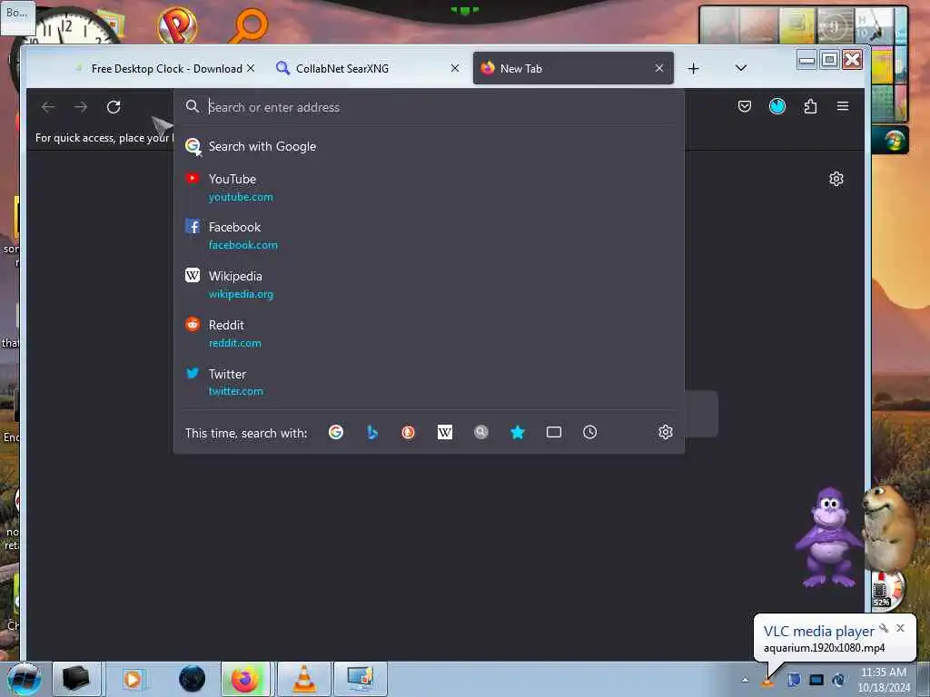
Task: Click the purple gorilla desktop buddy
Action: pos(828,537)
